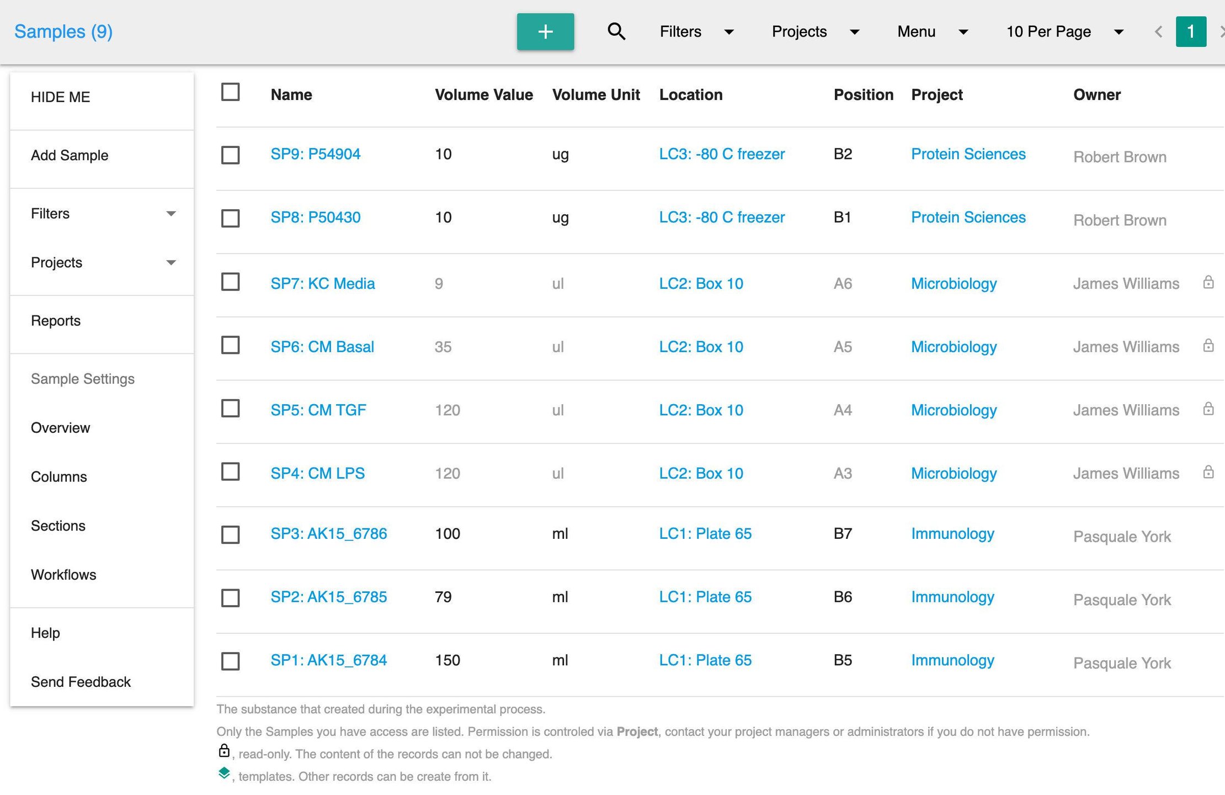
Task: Expand the Filters dropdown in top toolbar
Action: (x=696, y=31)
